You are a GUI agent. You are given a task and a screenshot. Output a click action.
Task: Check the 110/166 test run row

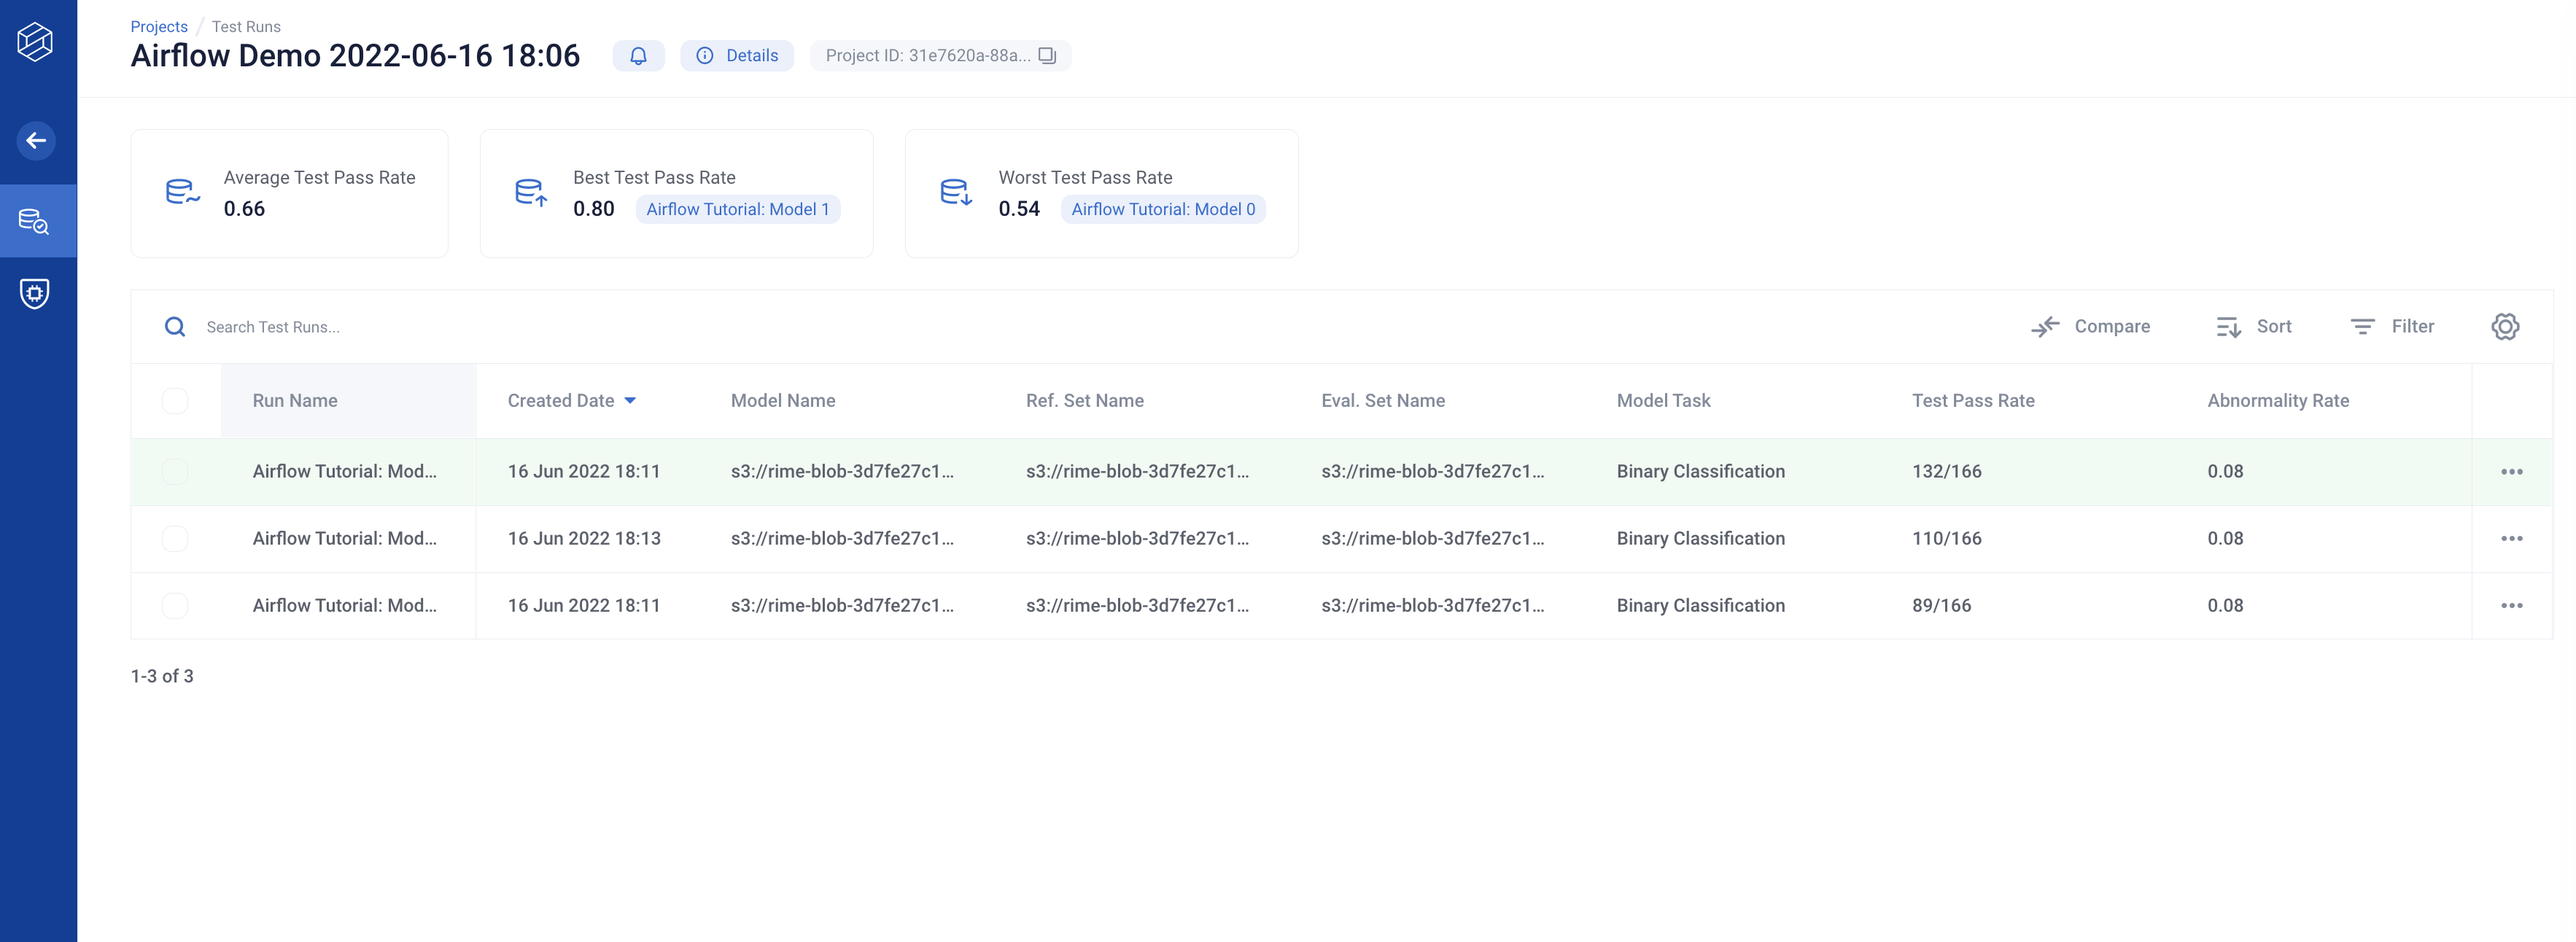(x=175, y=539)
